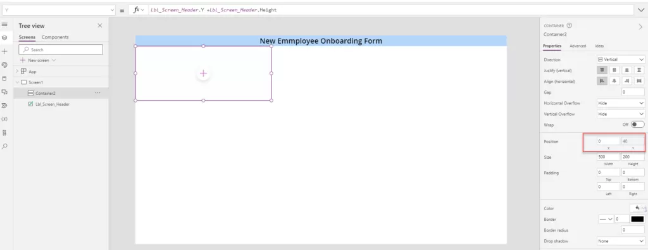Image resolution: width=648 pixels, height=250 pixels.
Task: Select the Properties tab
Action: pyautogui.click(x=552, y=46)
